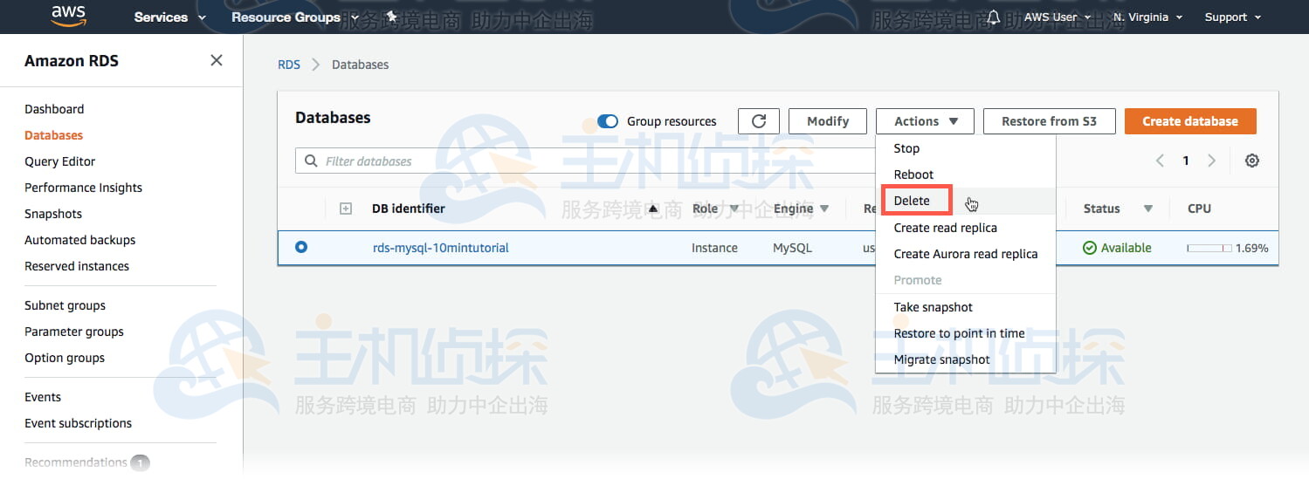
Task: Expand all rows plus icon in header
Action: tap(346, 209)
